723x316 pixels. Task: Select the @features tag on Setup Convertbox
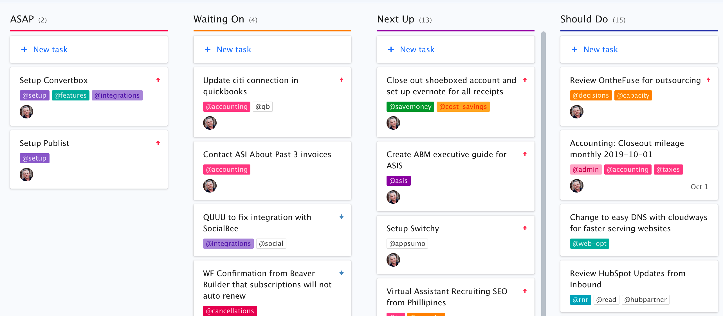(x=70, y=95)
